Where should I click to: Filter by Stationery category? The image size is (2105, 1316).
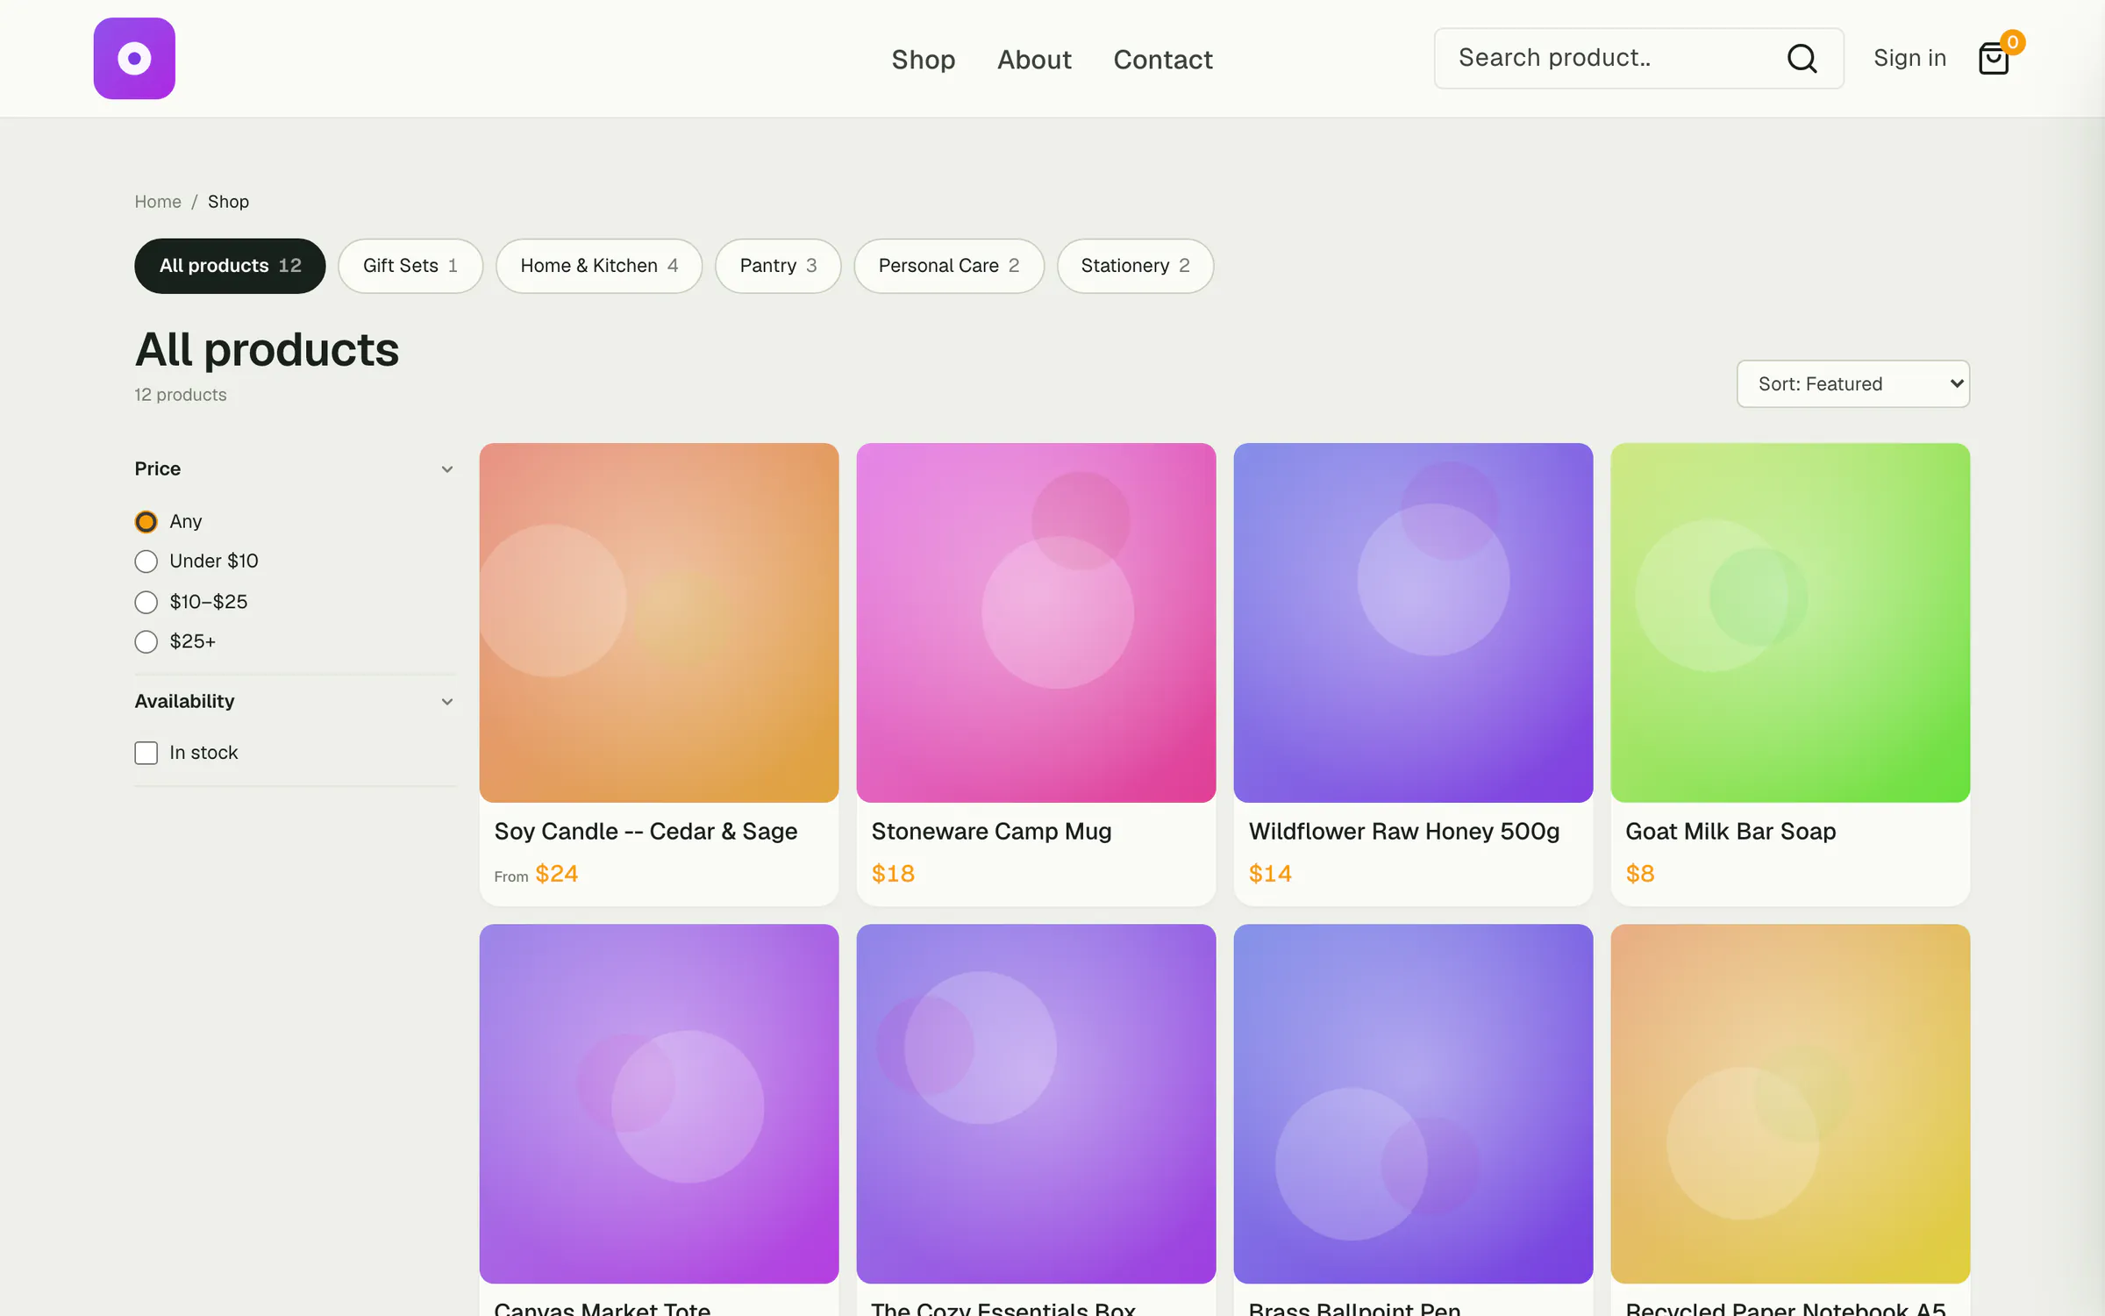click(x=1135, y=266)
